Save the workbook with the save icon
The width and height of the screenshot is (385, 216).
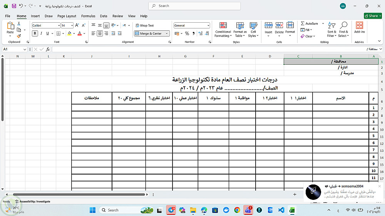click(14, 6)
